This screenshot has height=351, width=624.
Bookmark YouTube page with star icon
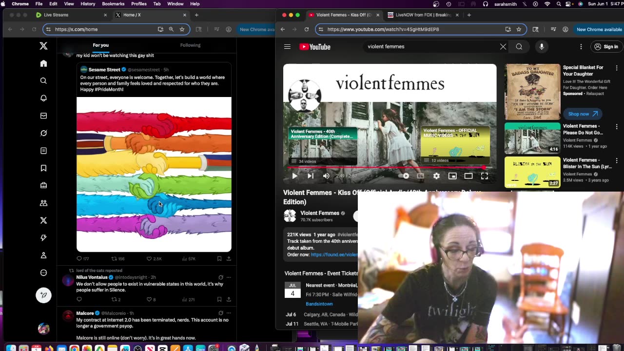click(519, 29)
